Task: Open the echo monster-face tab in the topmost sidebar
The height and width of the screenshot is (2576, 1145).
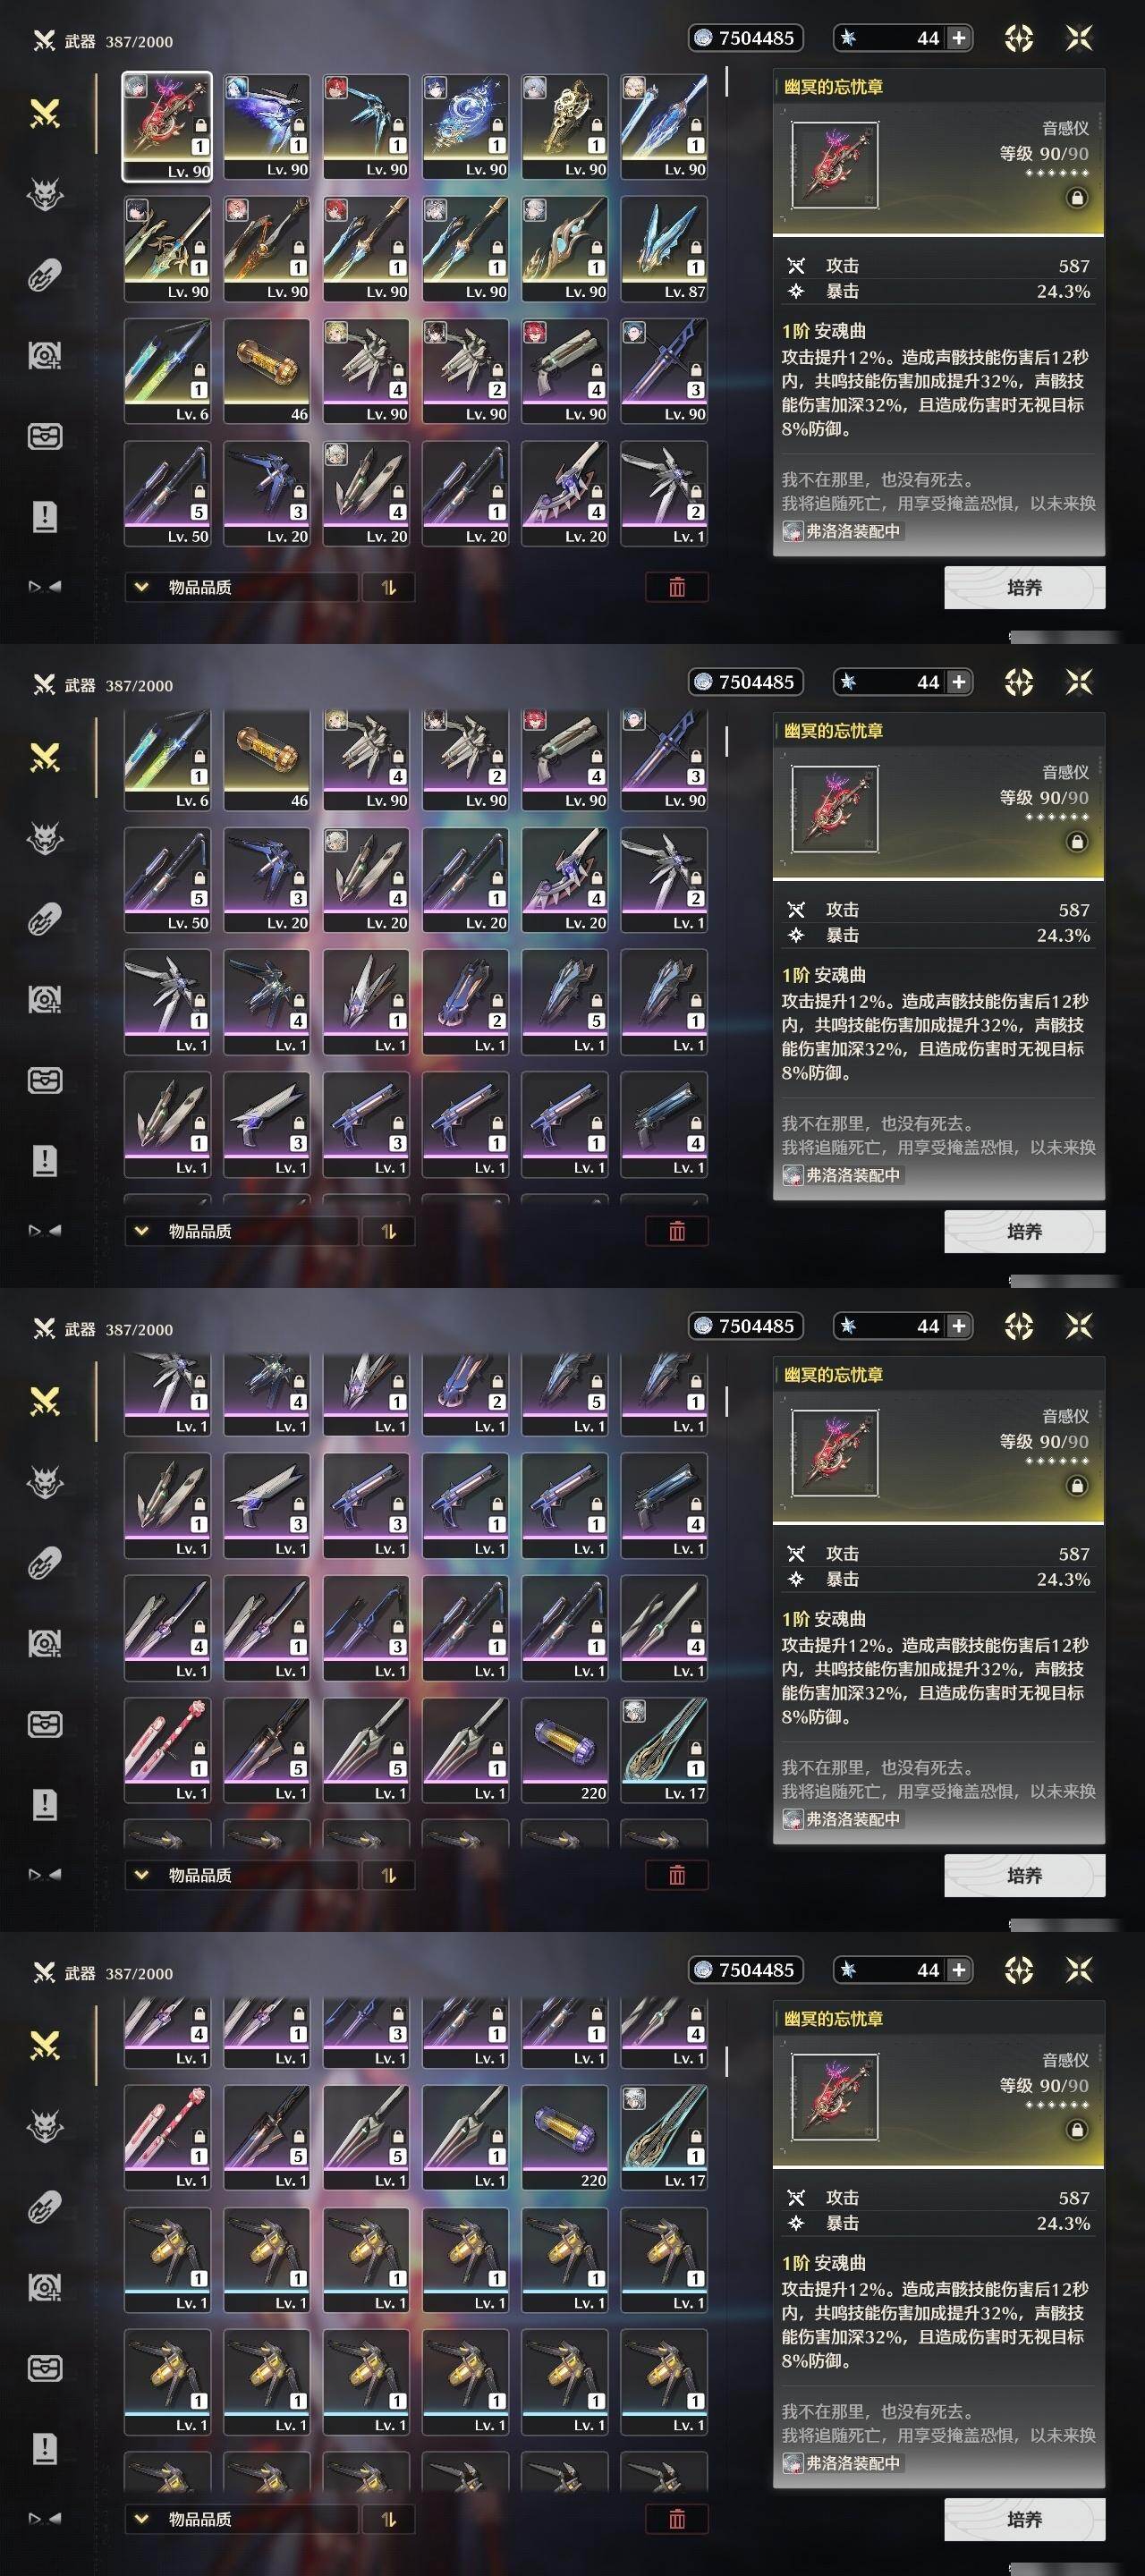Action: (45, 194)
